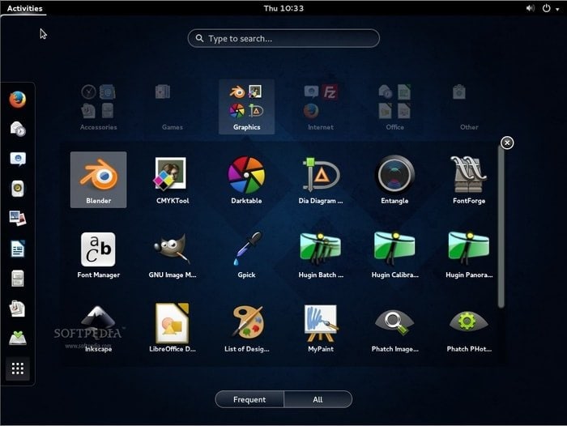Collapse the Graphics app folder

pyautogui.click(x=246, y=107)
